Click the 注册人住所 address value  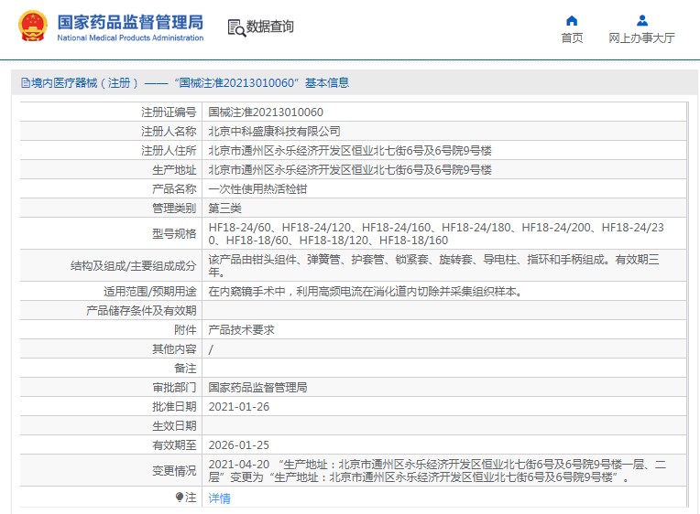[x=350, y=151]
